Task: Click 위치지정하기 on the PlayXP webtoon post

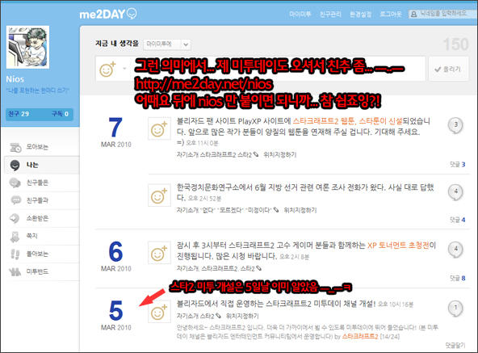Action: (280, 154)
